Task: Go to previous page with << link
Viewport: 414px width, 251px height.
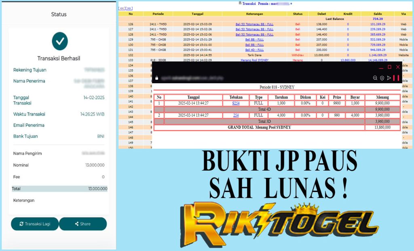Action: (122, 8)
